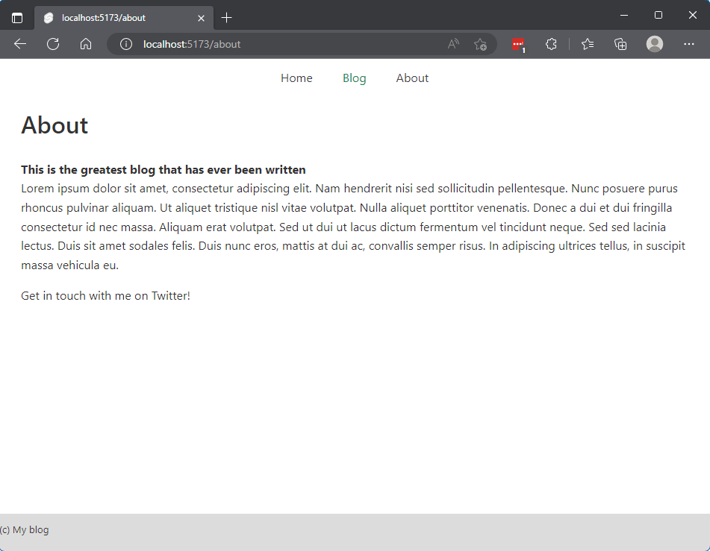Screen dimensions: 710x551
Task: Navigate back to the previous page
Action: pos(19,44)
